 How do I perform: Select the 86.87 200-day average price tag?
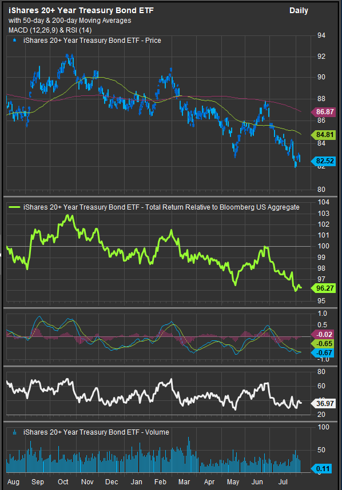[323, 112]
